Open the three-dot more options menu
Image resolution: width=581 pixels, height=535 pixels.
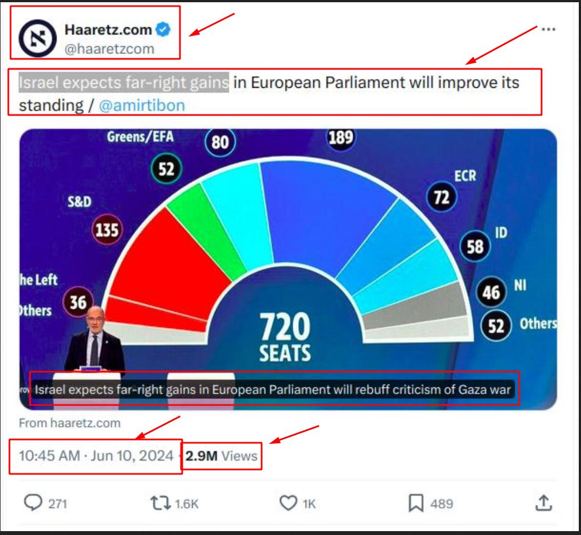[548, 29]
